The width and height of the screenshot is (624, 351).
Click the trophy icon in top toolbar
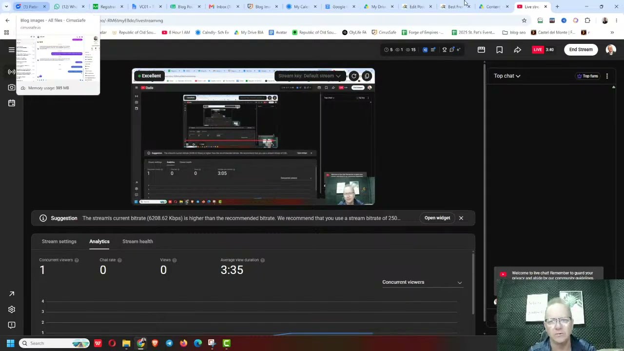(444, 49)
